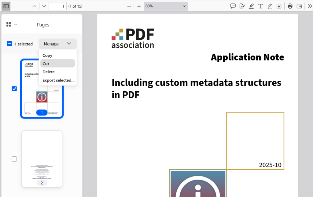Select the highlight tool

tap(251, 6)
